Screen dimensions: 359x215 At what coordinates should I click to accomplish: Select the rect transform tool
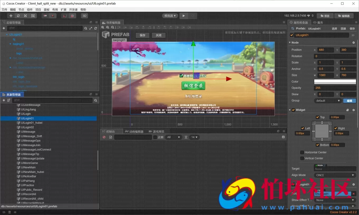[33, 16]
